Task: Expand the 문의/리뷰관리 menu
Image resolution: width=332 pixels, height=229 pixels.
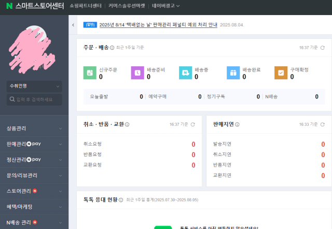Action: click(34, 175)
